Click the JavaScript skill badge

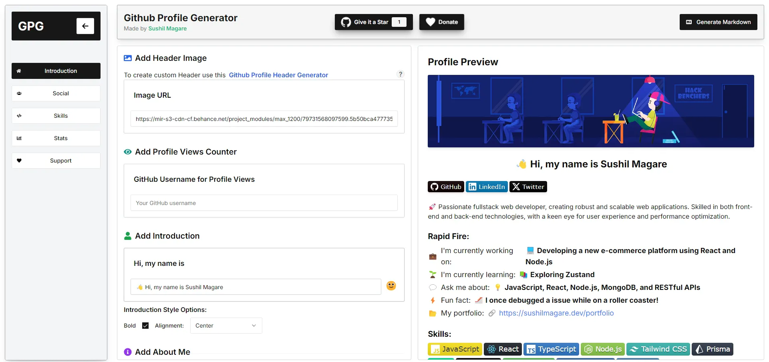click(x=455, y=349)
